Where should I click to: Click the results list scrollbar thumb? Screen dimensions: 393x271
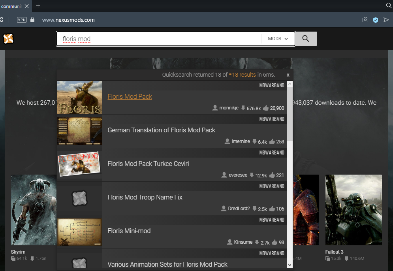click(290, 114)
